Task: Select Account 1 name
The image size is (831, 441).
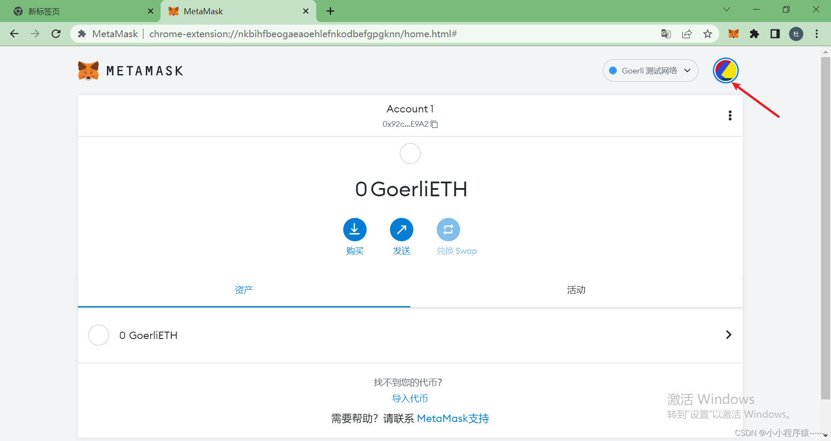Action: coord(410,109)
